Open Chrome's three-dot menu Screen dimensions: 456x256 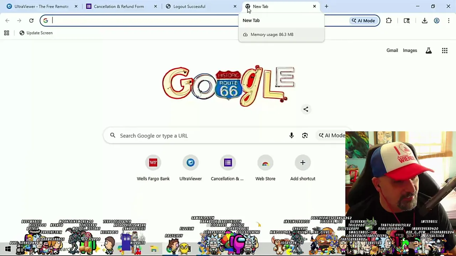click(449, 21)
